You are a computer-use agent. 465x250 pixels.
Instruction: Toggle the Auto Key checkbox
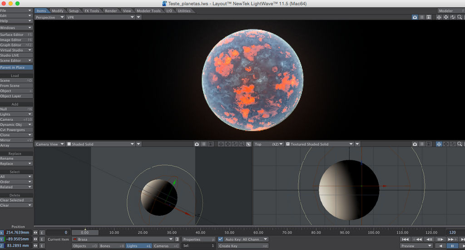tap(220, 239)
